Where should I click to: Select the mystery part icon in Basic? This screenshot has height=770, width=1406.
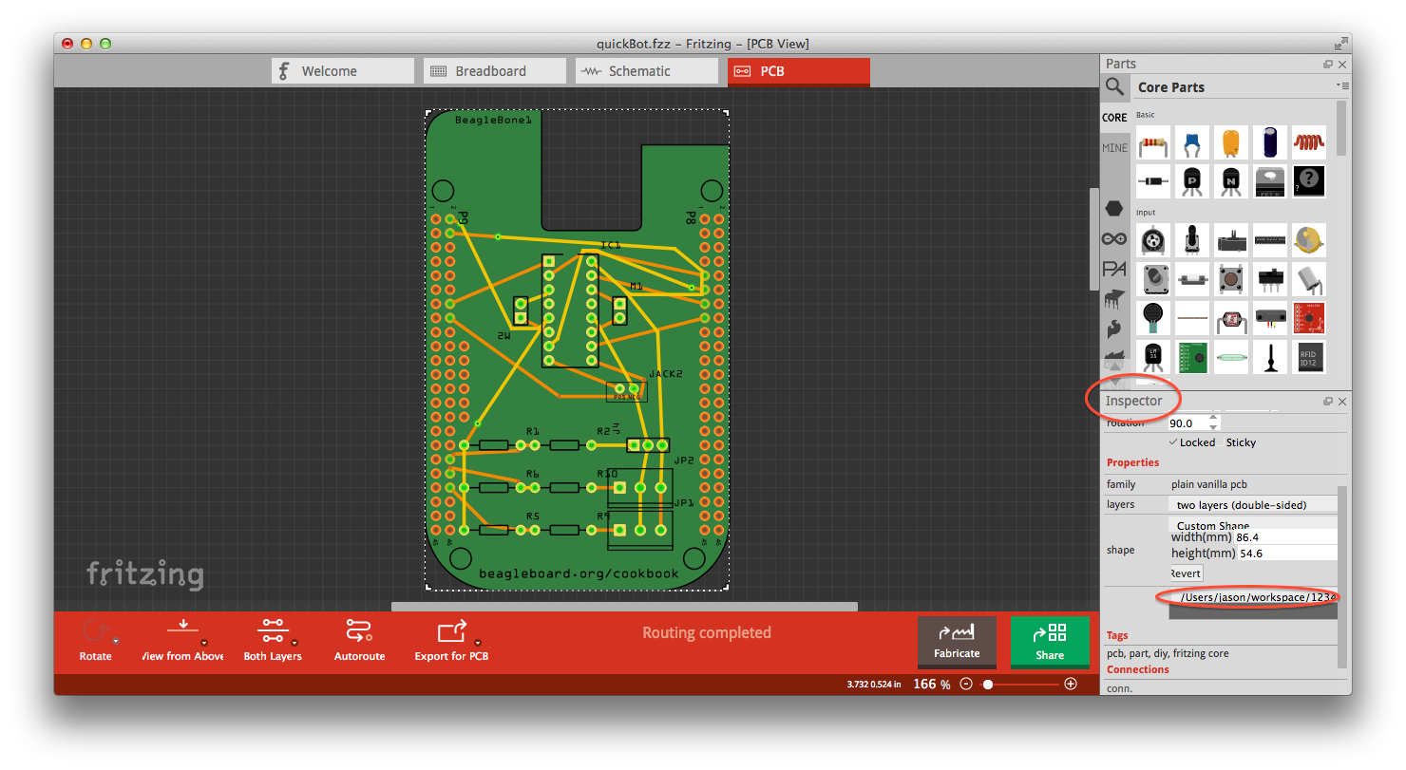point(1308,180)
